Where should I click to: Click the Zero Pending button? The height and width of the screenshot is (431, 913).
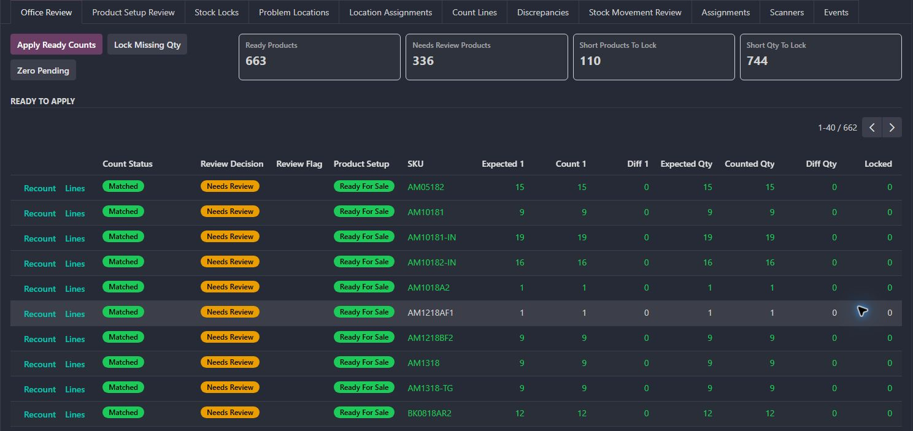point(43,71)
